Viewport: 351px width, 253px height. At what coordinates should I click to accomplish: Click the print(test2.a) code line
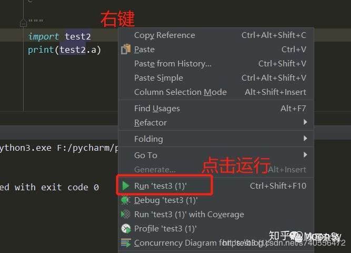[64, 50]
